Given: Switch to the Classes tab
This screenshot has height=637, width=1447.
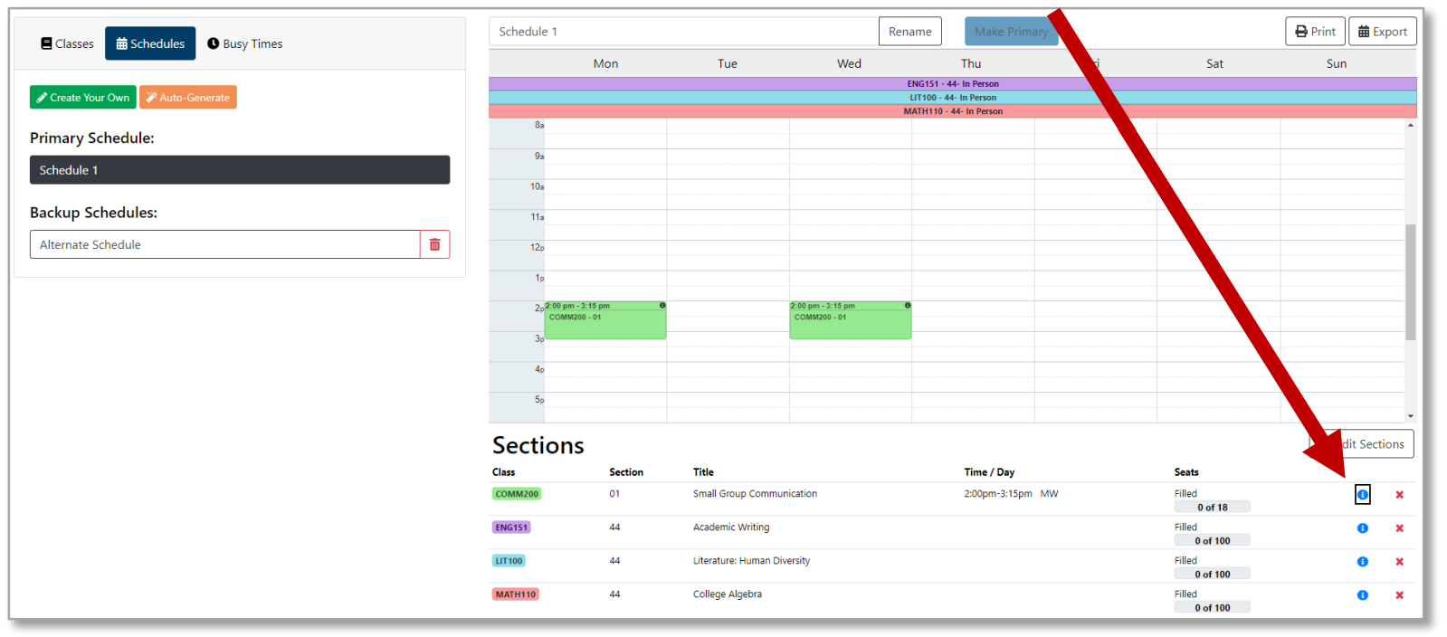Looking at the screenshot, I should tap(67, 43).
